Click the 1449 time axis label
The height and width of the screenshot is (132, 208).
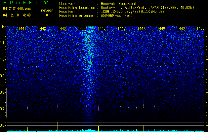coord(181,28)
